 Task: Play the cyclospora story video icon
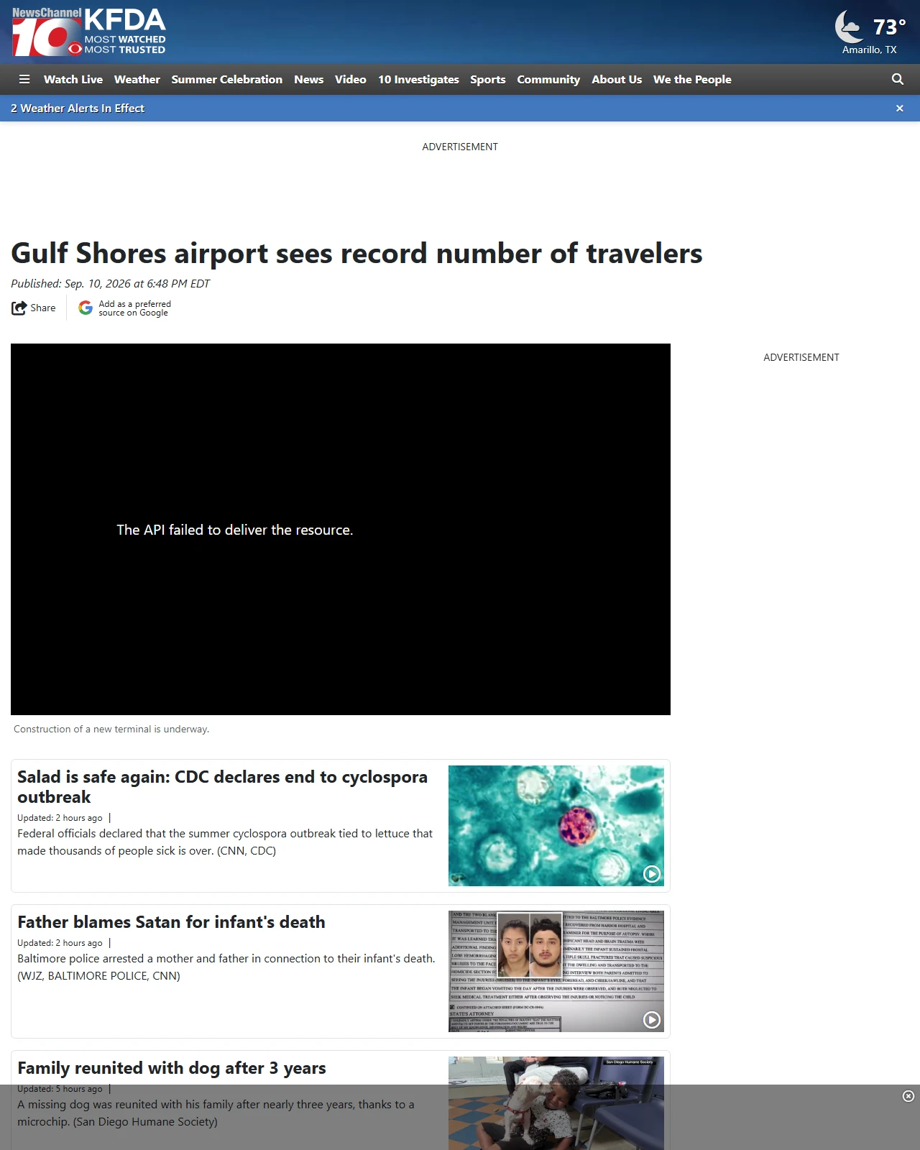coord(652,874)
